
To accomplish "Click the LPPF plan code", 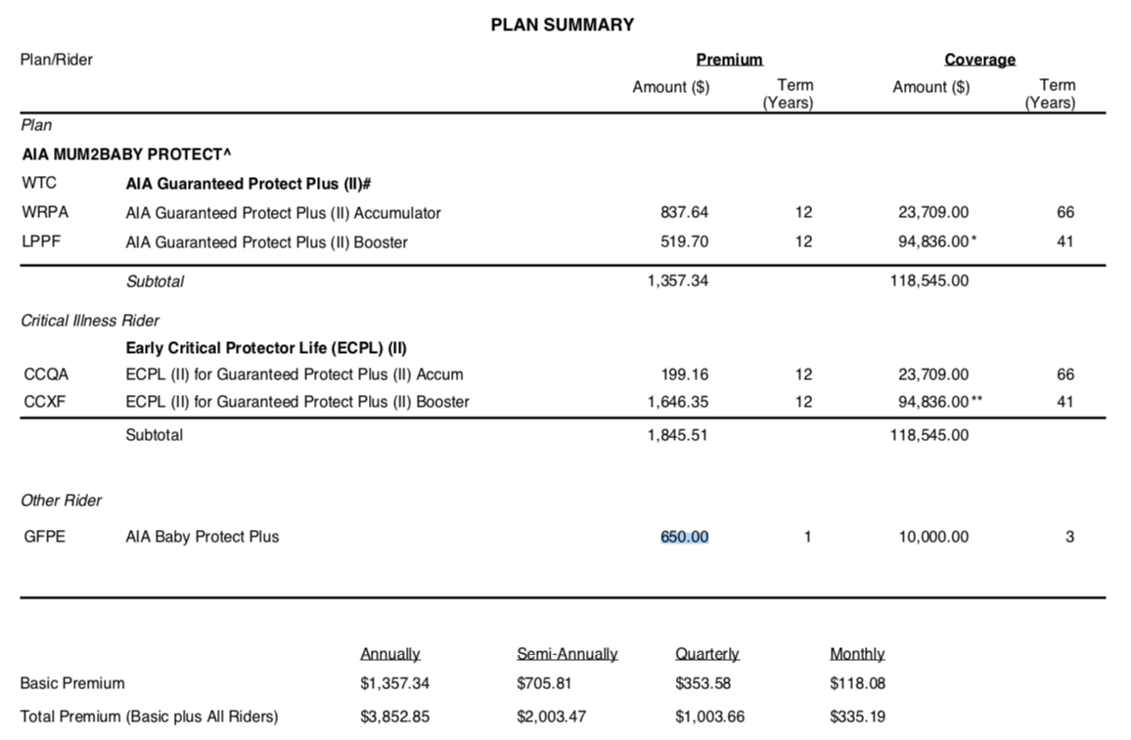I will tap(41, 241).
